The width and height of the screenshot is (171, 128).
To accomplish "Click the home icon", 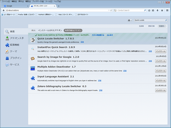I will [162, 10].
